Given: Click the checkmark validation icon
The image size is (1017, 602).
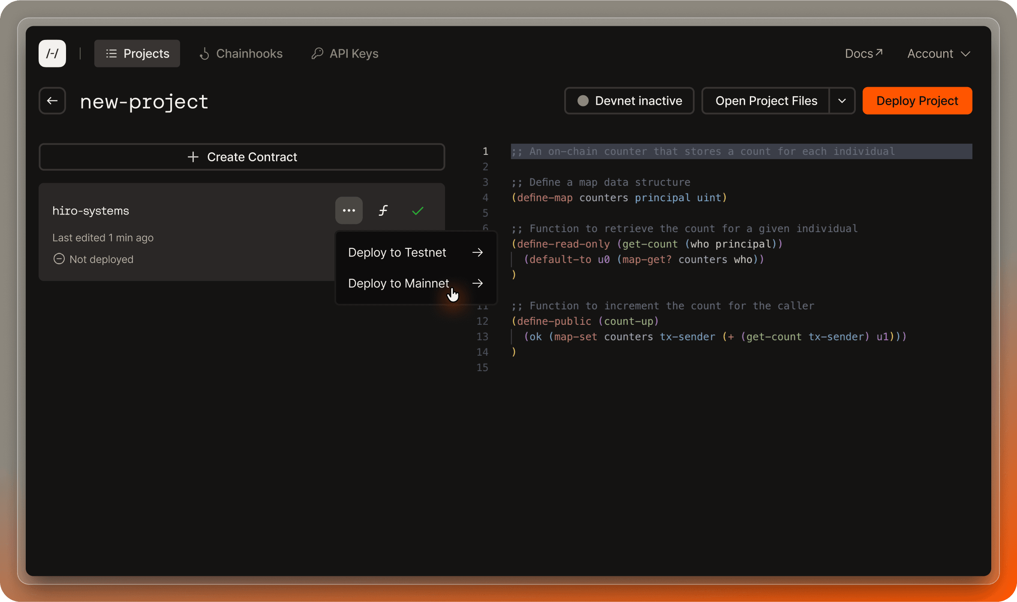Looking at the screenshot, I should tap(418, 211).
